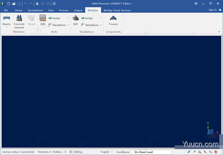Click Assign in the Foundations group
The image size is (223, 155).
pos(87,18)
